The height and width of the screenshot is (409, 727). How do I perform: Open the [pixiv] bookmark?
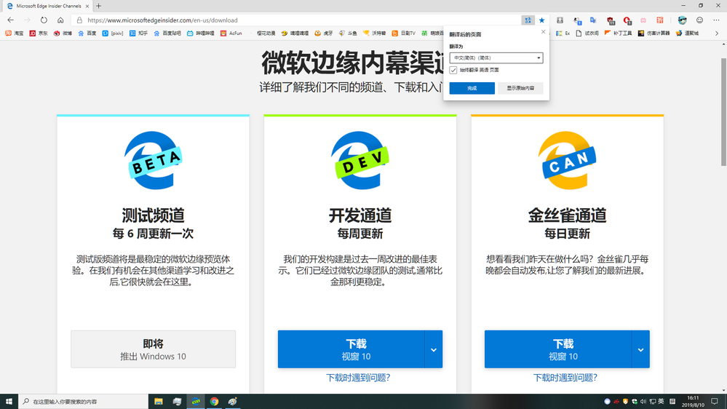click(x=113, y=33)
